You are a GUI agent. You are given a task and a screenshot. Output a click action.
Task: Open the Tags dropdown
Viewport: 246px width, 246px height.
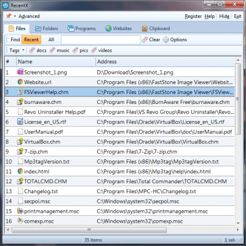tap(17, 50)
